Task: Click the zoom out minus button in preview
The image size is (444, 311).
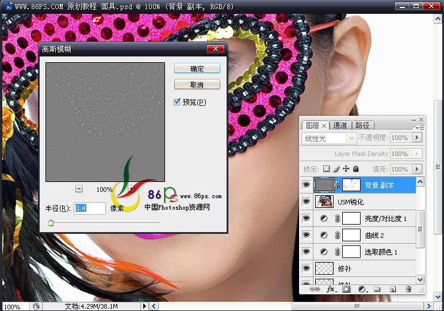Action: [79, 189]
